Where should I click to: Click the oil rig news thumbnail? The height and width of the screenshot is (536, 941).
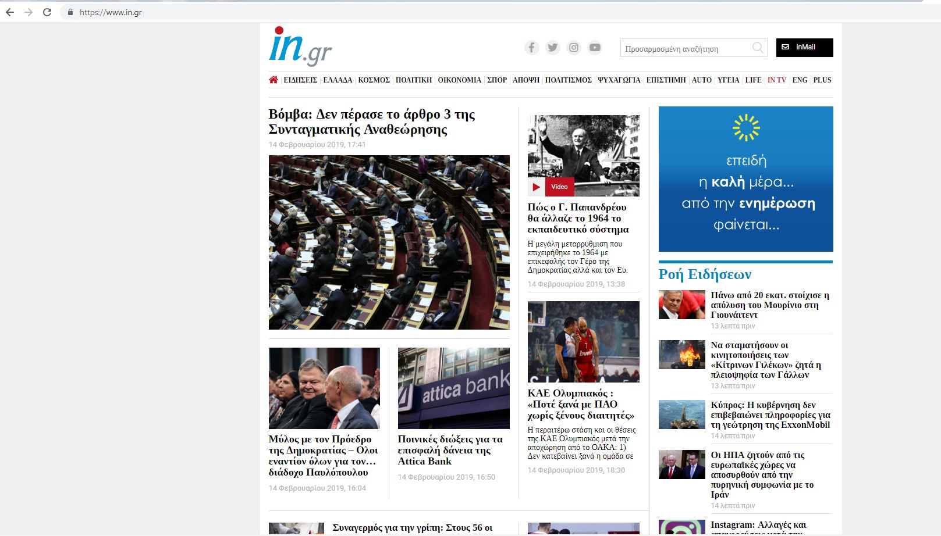[x=682, y=414]
